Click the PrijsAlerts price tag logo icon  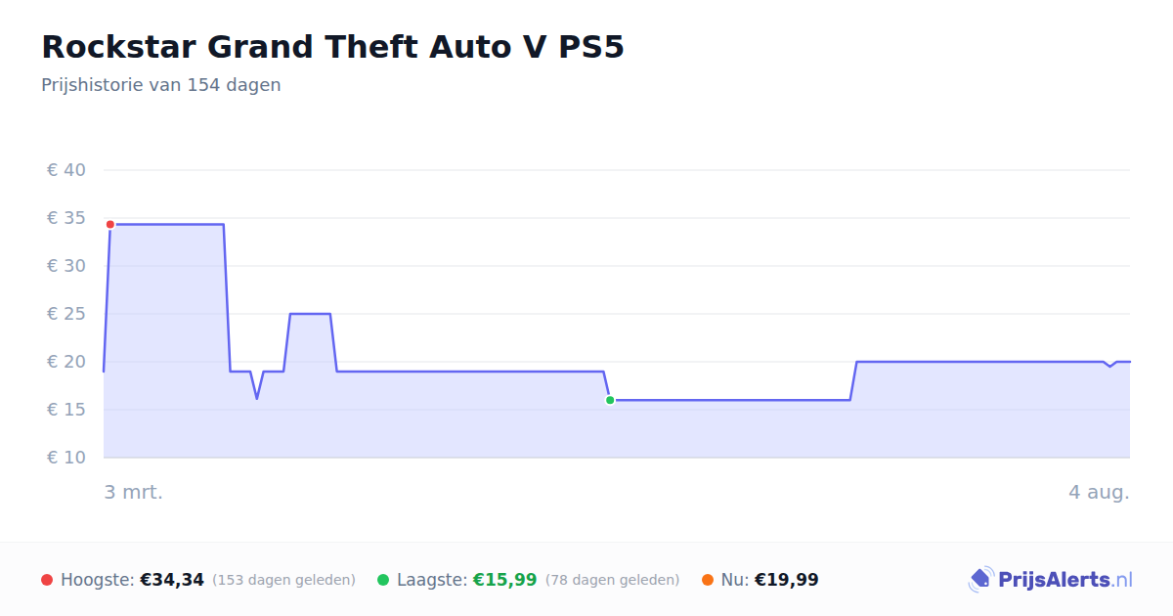[980, 580]
